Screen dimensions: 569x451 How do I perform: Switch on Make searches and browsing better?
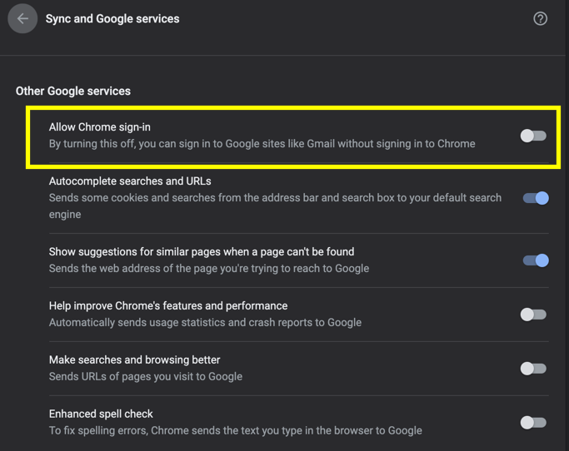click(533, 369)
